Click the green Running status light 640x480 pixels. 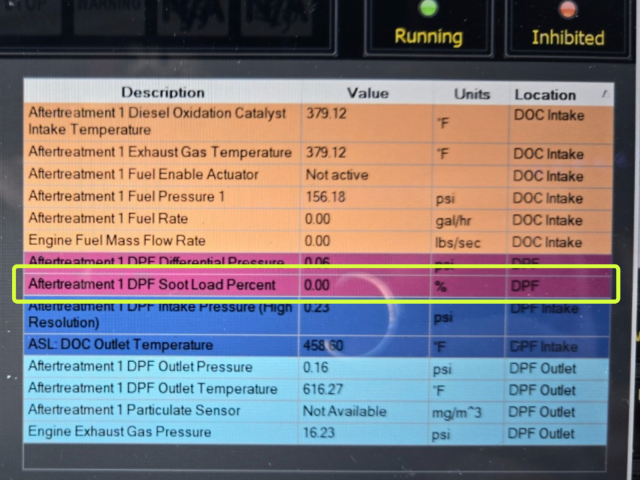coord(428,9)
